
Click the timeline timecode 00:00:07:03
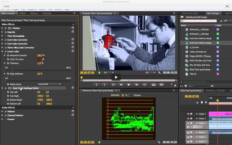pyautogui.click(x=192, y=96)
